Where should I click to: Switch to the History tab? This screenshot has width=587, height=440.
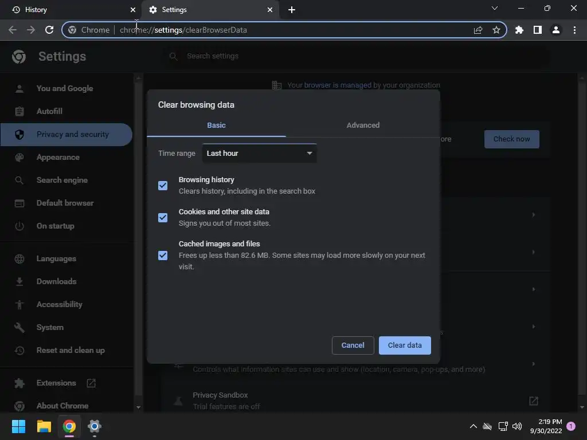[71, 10]
